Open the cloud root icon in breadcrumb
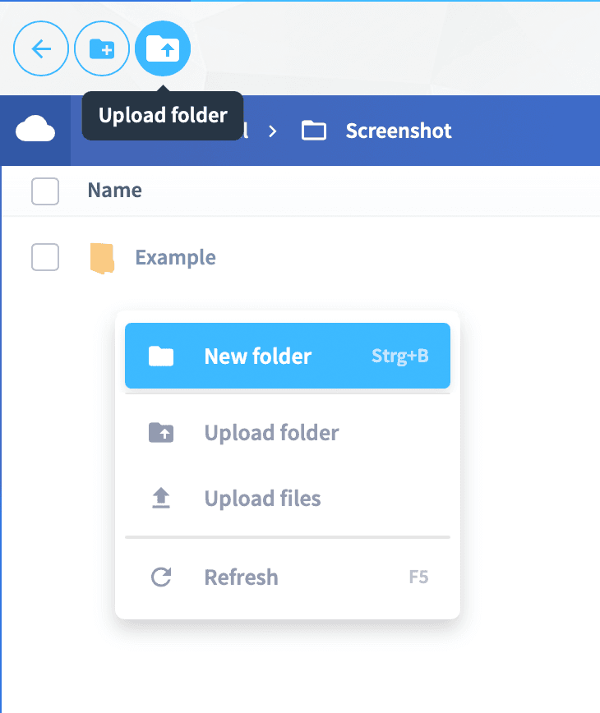The image size is (600, 713). click(35, 130)
